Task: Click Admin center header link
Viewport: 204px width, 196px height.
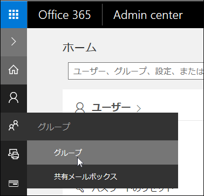Action: tap(148, 15)
